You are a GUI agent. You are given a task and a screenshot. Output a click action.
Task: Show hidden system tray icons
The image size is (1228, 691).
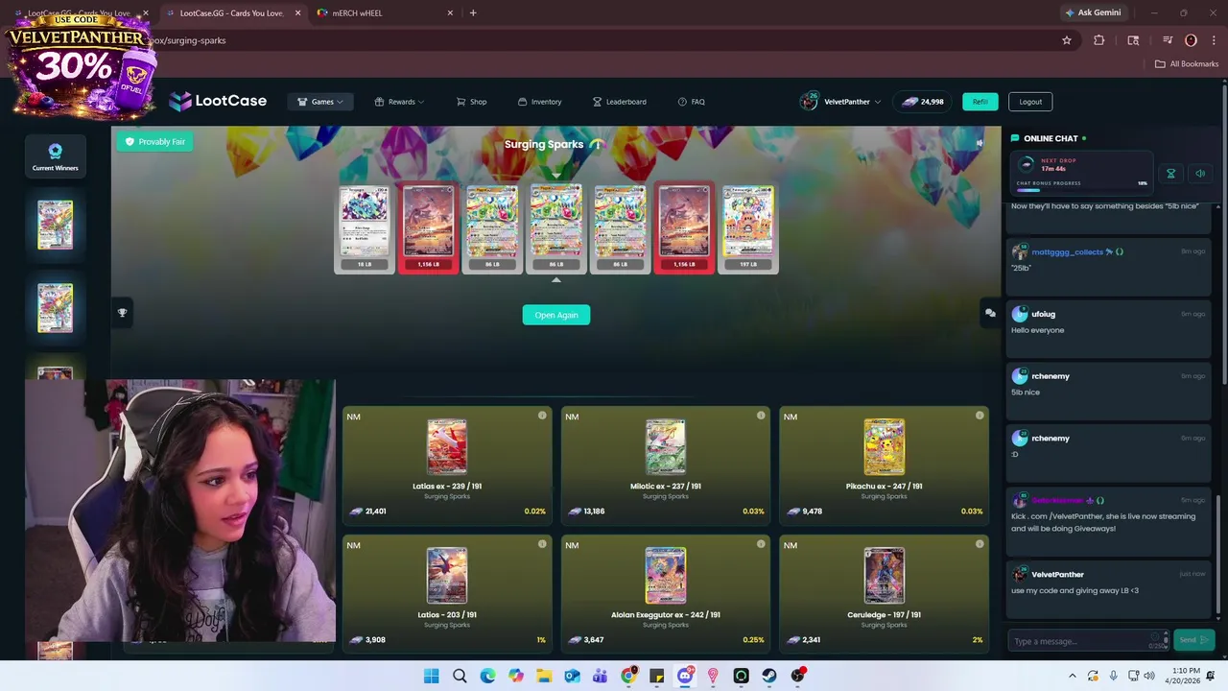[x=1073, y=676]
